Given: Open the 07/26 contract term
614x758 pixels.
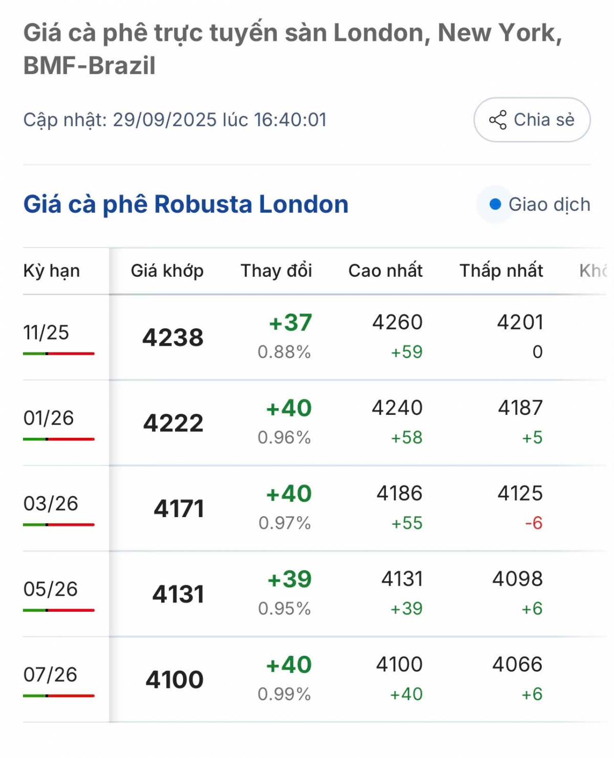Looking at the screenshot, I should tap(51, 674).
